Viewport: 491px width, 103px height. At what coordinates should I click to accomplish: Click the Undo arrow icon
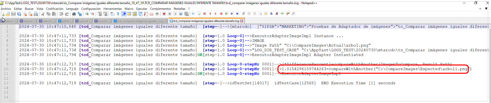[x=61, y=14]
